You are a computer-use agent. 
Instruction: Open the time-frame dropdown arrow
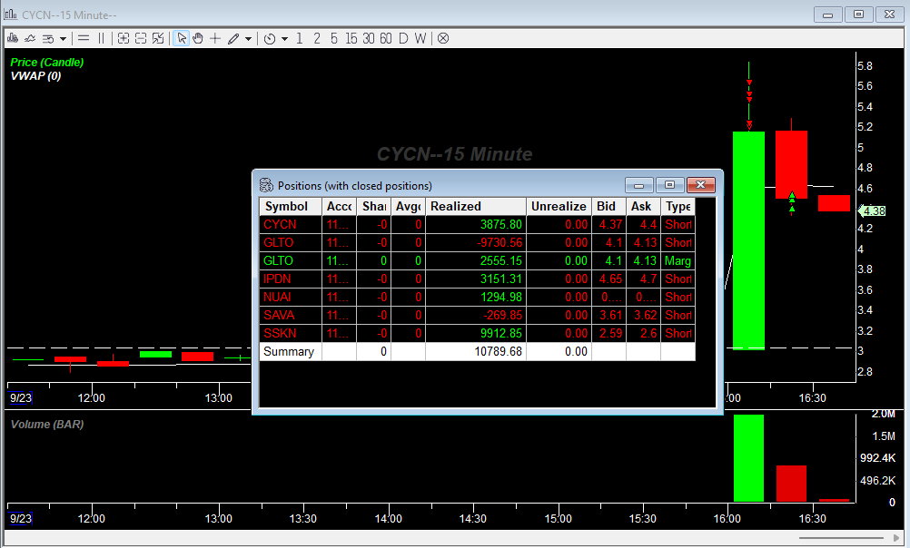click(x=284, y=39)
